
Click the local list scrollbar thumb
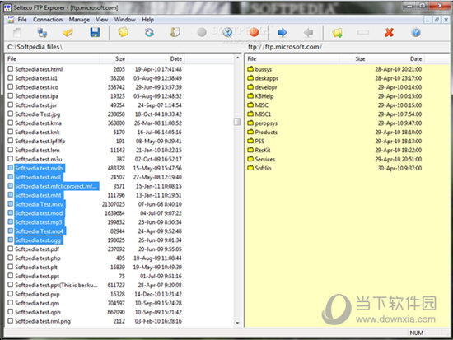(x=237, y=122)
